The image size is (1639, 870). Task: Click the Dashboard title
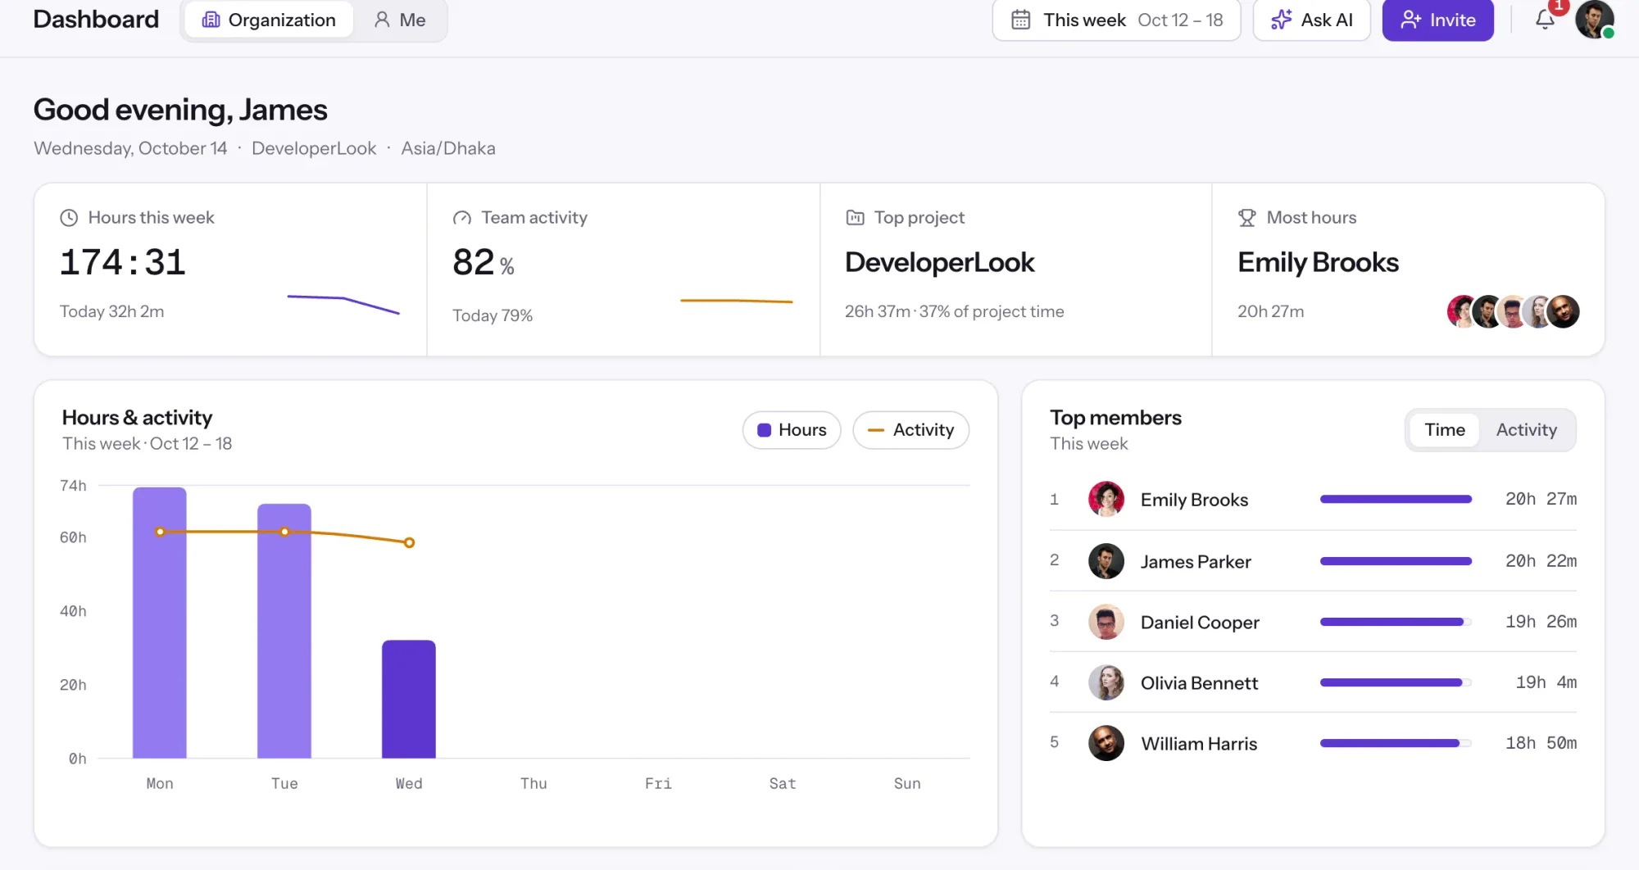point(96,19)
